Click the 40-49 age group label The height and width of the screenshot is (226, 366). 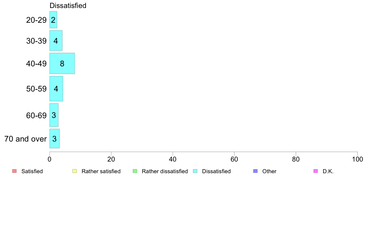tap(36, 64)
